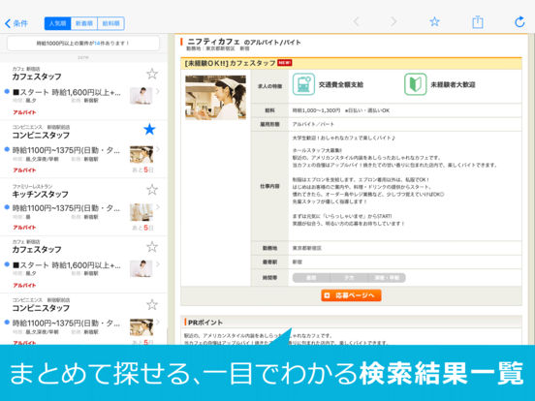Tap the cafe waitress photo in job detail
The width and height of the screenshot is (535, 401).
point(215,98)
